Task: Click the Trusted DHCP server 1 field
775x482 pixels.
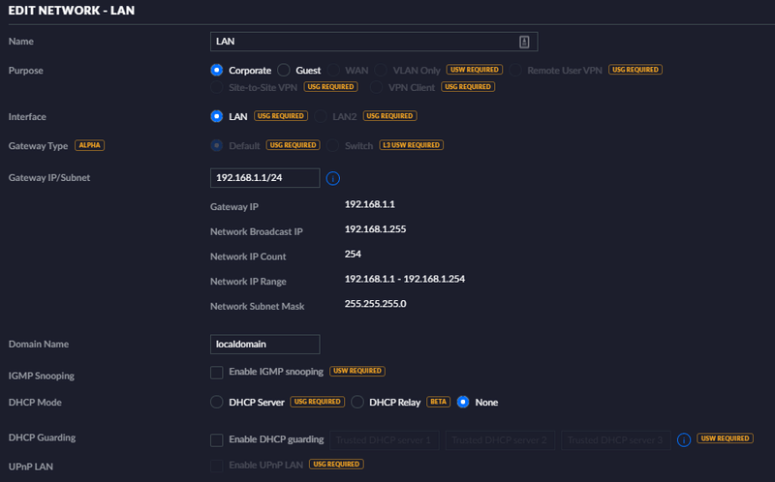Action: click(x=384, y=439)
